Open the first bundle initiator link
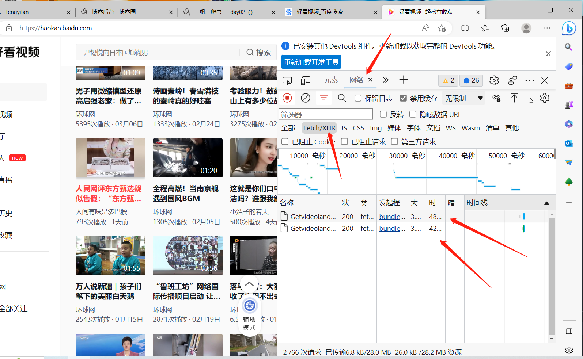 (x=392, y=217)
